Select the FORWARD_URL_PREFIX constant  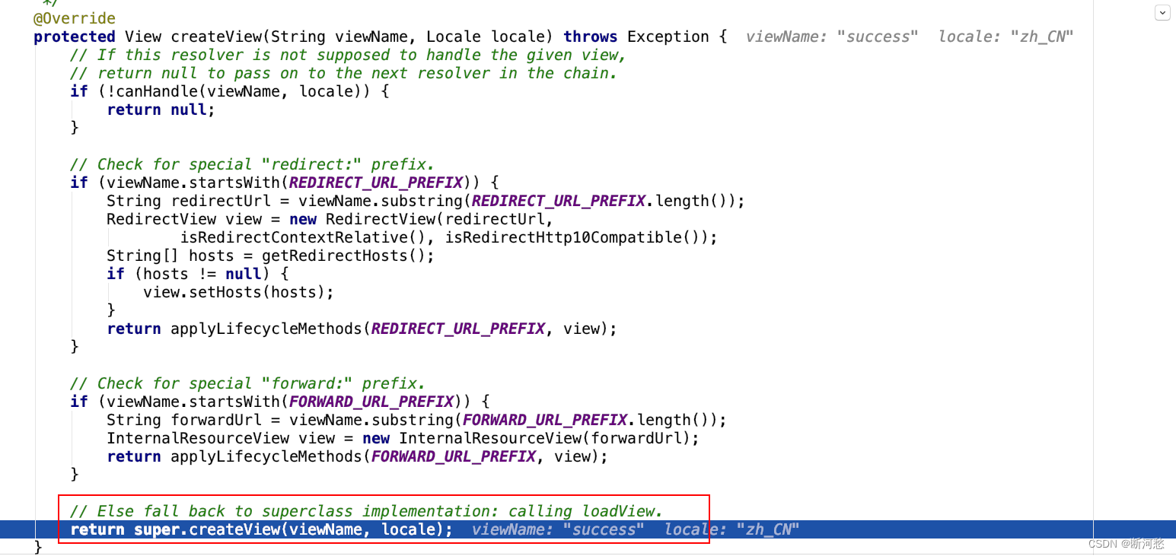click(371, 401)
